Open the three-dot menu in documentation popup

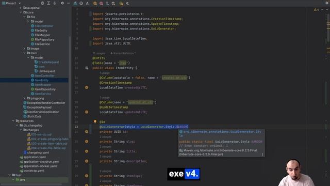262,154
